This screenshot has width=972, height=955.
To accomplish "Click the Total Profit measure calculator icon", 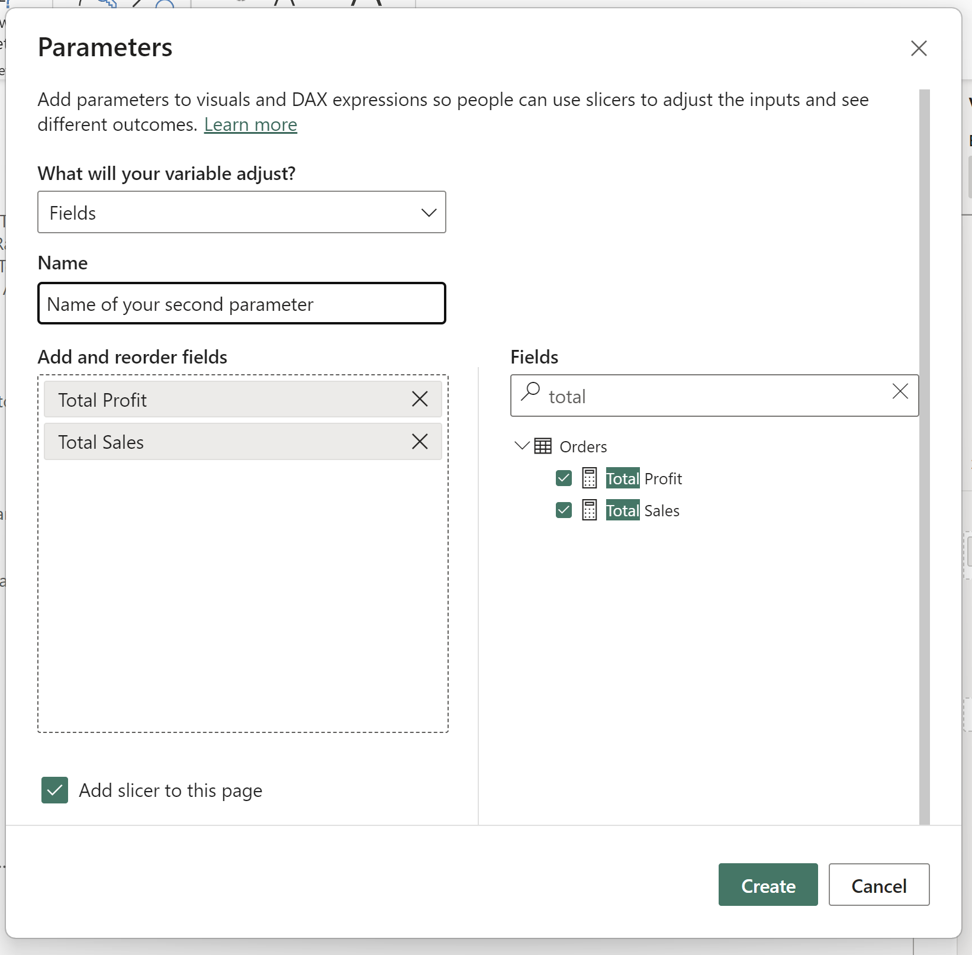I will 589,478.
